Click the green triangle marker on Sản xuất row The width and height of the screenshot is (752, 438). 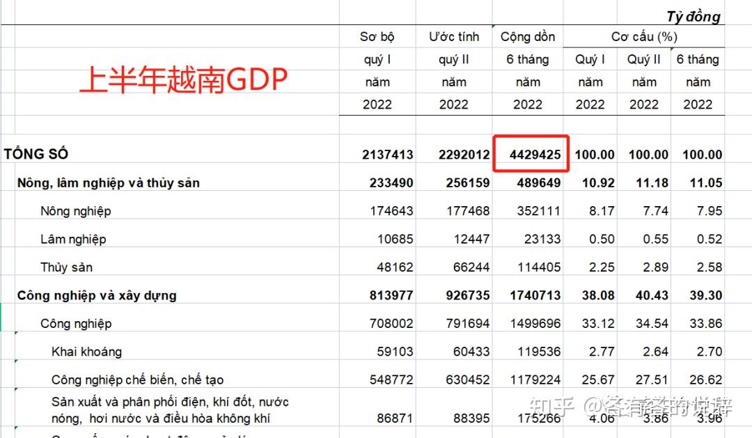coord(16,389)
